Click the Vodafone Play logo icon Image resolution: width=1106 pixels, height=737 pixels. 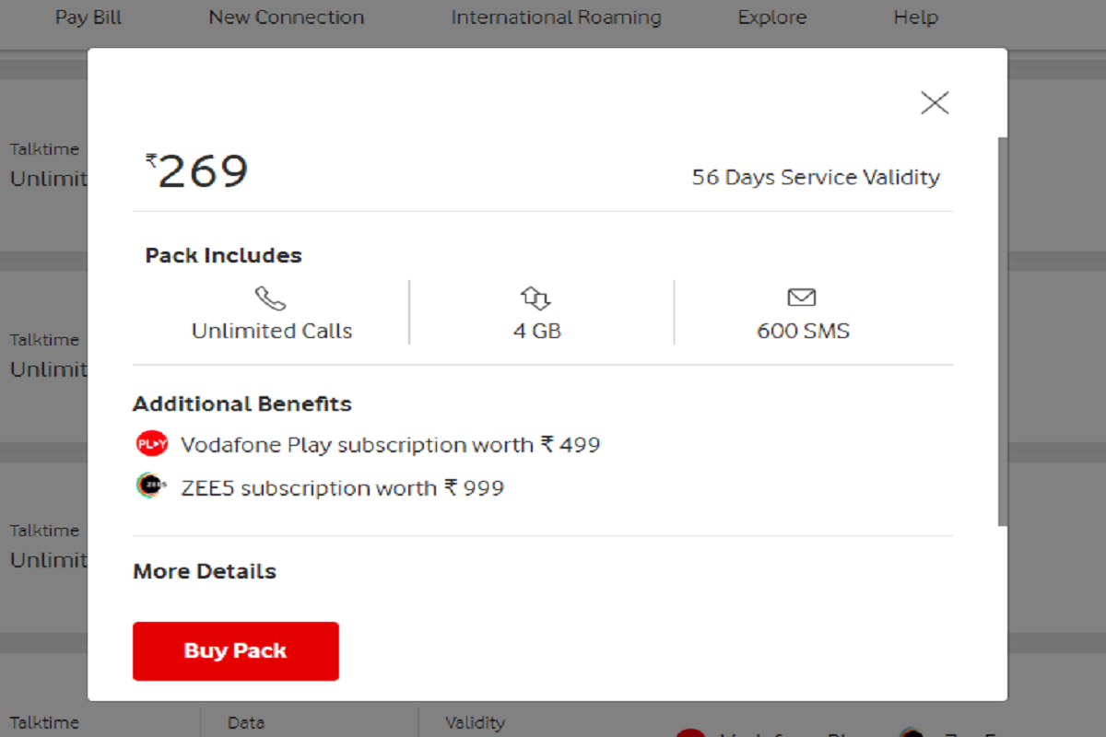click(x=150, y=442)
